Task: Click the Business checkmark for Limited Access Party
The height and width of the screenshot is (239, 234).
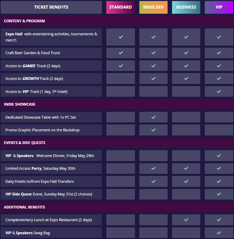Action: 186,168
